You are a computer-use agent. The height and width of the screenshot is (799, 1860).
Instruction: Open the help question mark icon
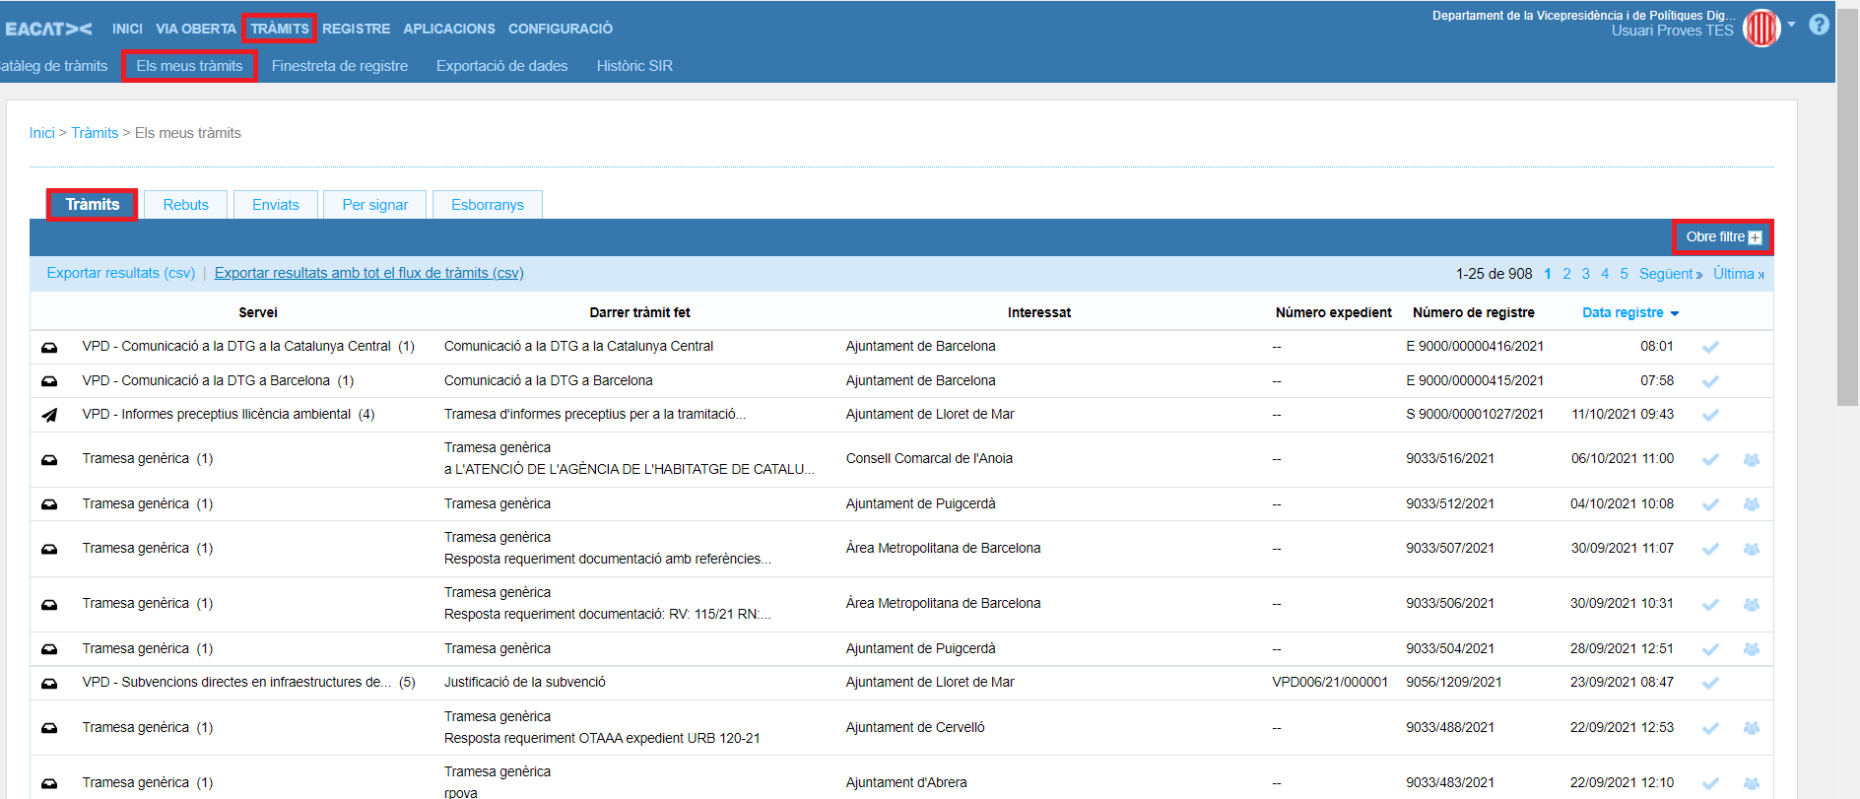coord(1819,25)
